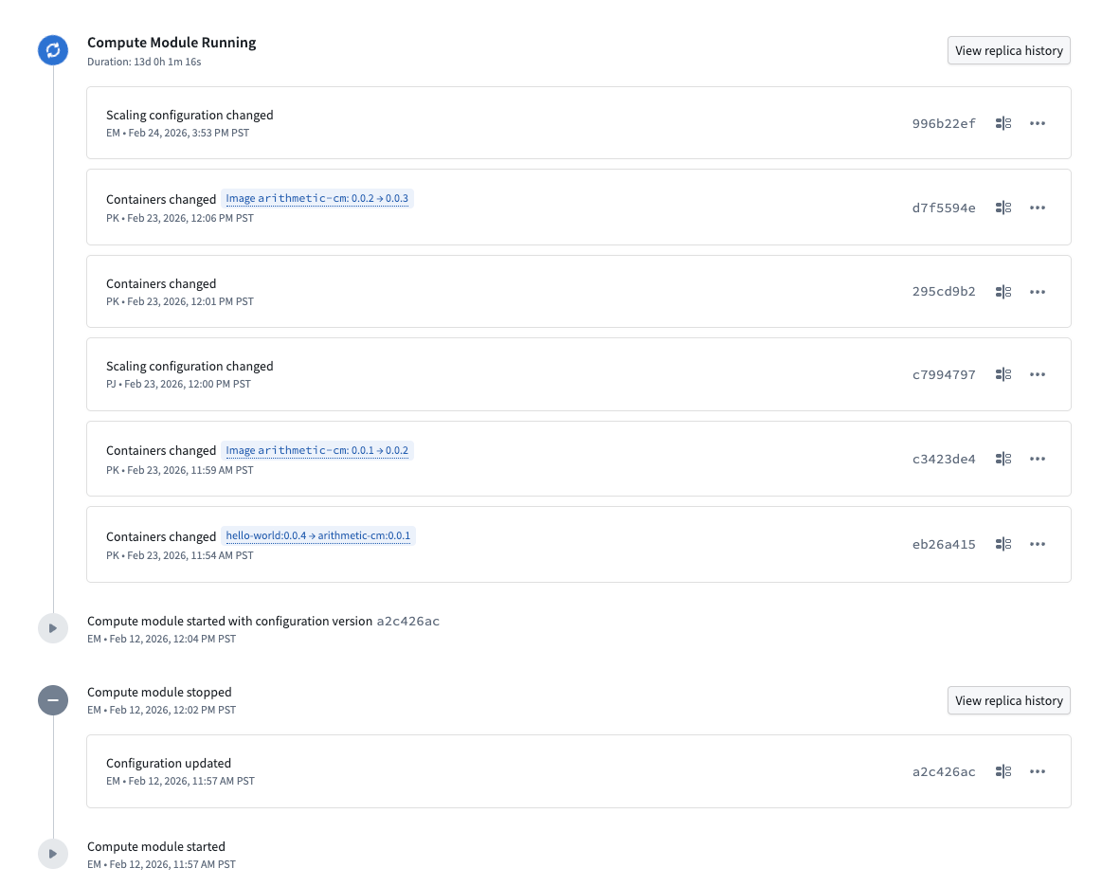Click the blue Compute Module Running status icon
Image resolution: width=1102 pixels, height=886 pixels.
[53, 50]
